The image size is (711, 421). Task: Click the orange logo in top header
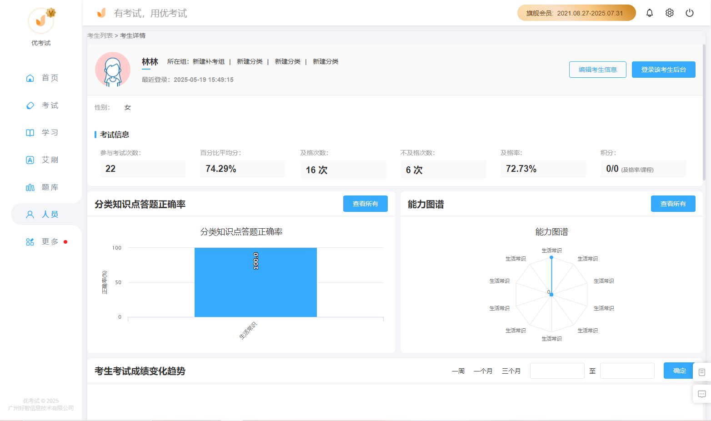(101, 13)
